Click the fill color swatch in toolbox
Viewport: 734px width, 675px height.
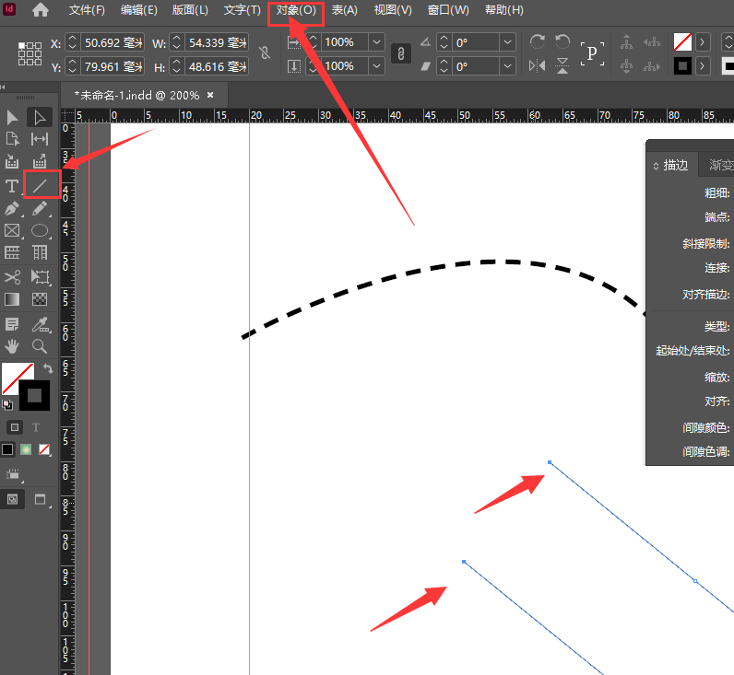(16, 378)
